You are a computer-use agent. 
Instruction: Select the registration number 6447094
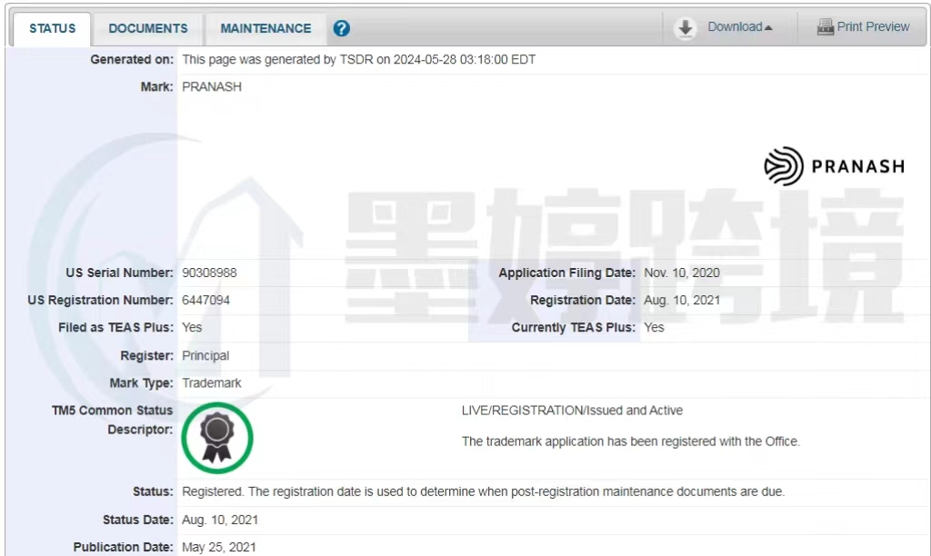[x=205, y=300]
